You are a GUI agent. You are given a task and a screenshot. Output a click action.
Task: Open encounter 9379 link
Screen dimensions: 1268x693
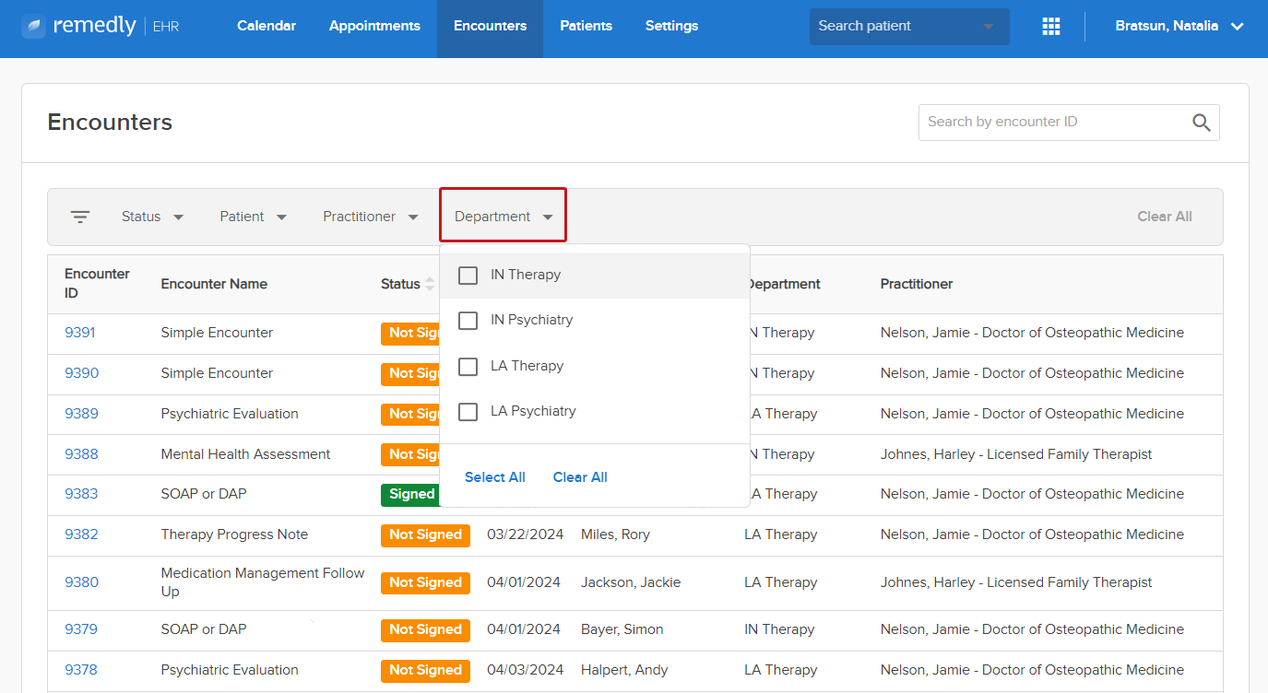[81, 629]
